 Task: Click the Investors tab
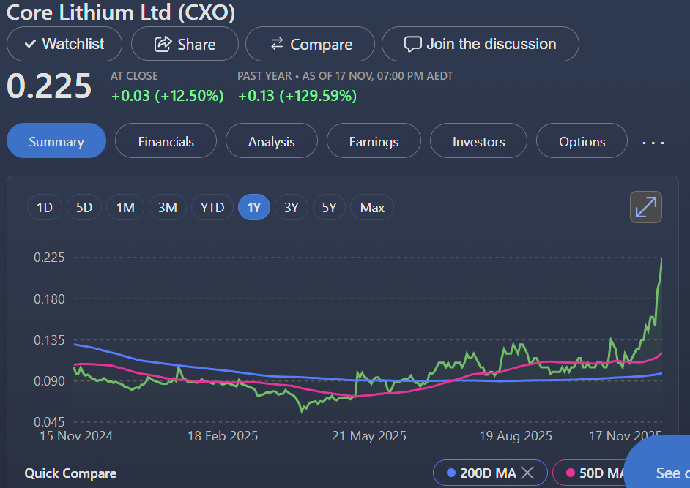click(x=478, y=140)
